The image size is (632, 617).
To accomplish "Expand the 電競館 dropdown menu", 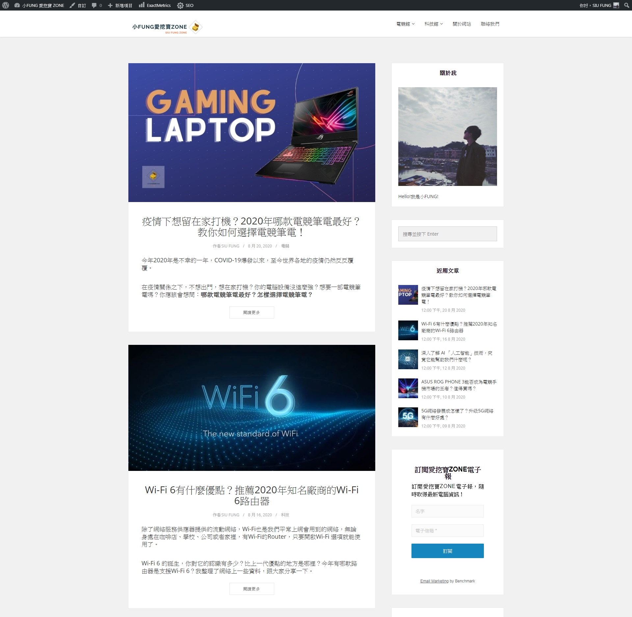I will click(x=405, y=24).
